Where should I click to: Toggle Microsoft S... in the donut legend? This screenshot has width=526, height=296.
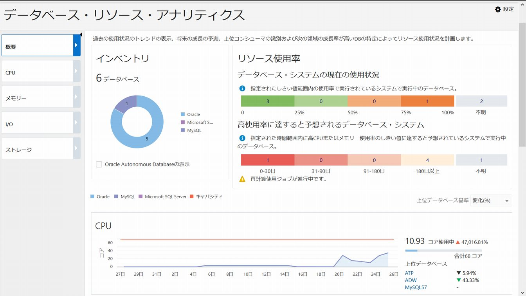click(x=197, y=122)
